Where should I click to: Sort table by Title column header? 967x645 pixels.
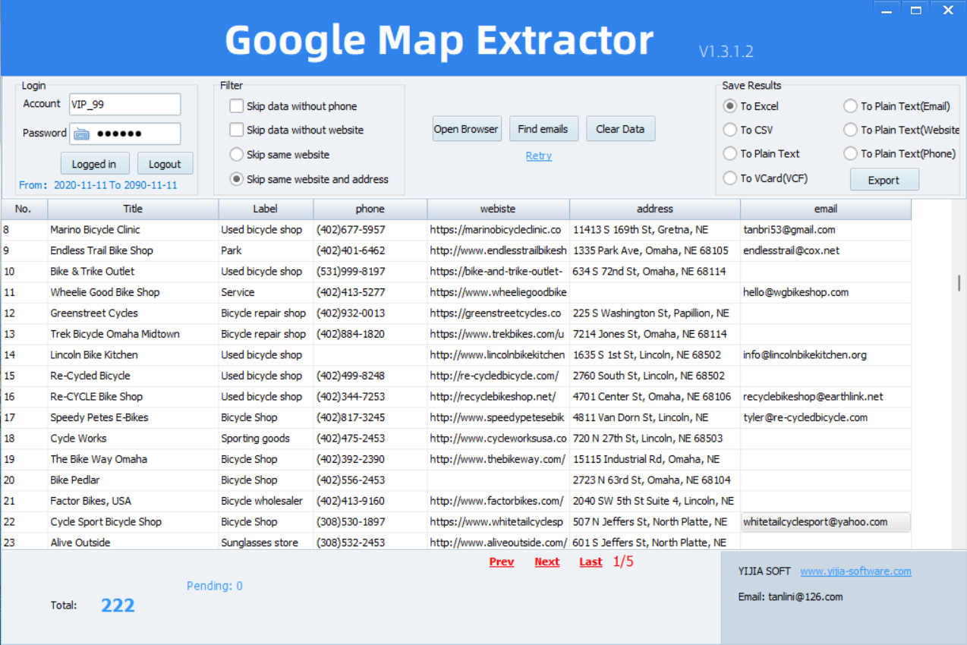[x=133, y=209]
